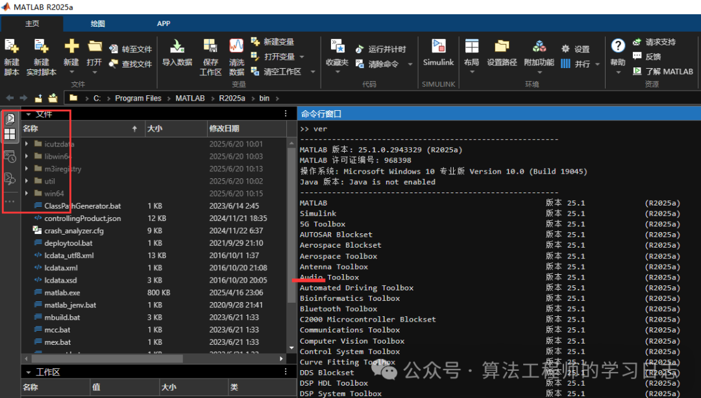Click 反馈 feedback button
This screenshot has height=398, width=701.
point(646,57)
